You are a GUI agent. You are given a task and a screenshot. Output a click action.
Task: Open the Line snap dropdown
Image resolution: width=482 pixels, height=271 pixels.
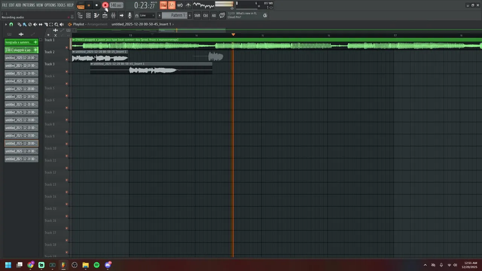(x=147, y=15)
